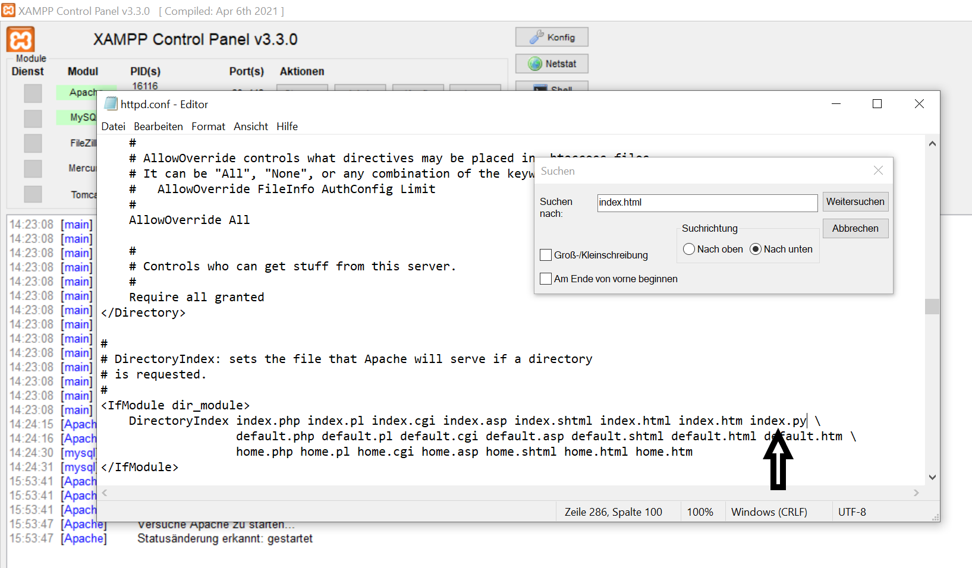Click the PID 16116 value in XAMPP
Screen dimensions: 972x568
pyautogui.click(x=145, y=86)
